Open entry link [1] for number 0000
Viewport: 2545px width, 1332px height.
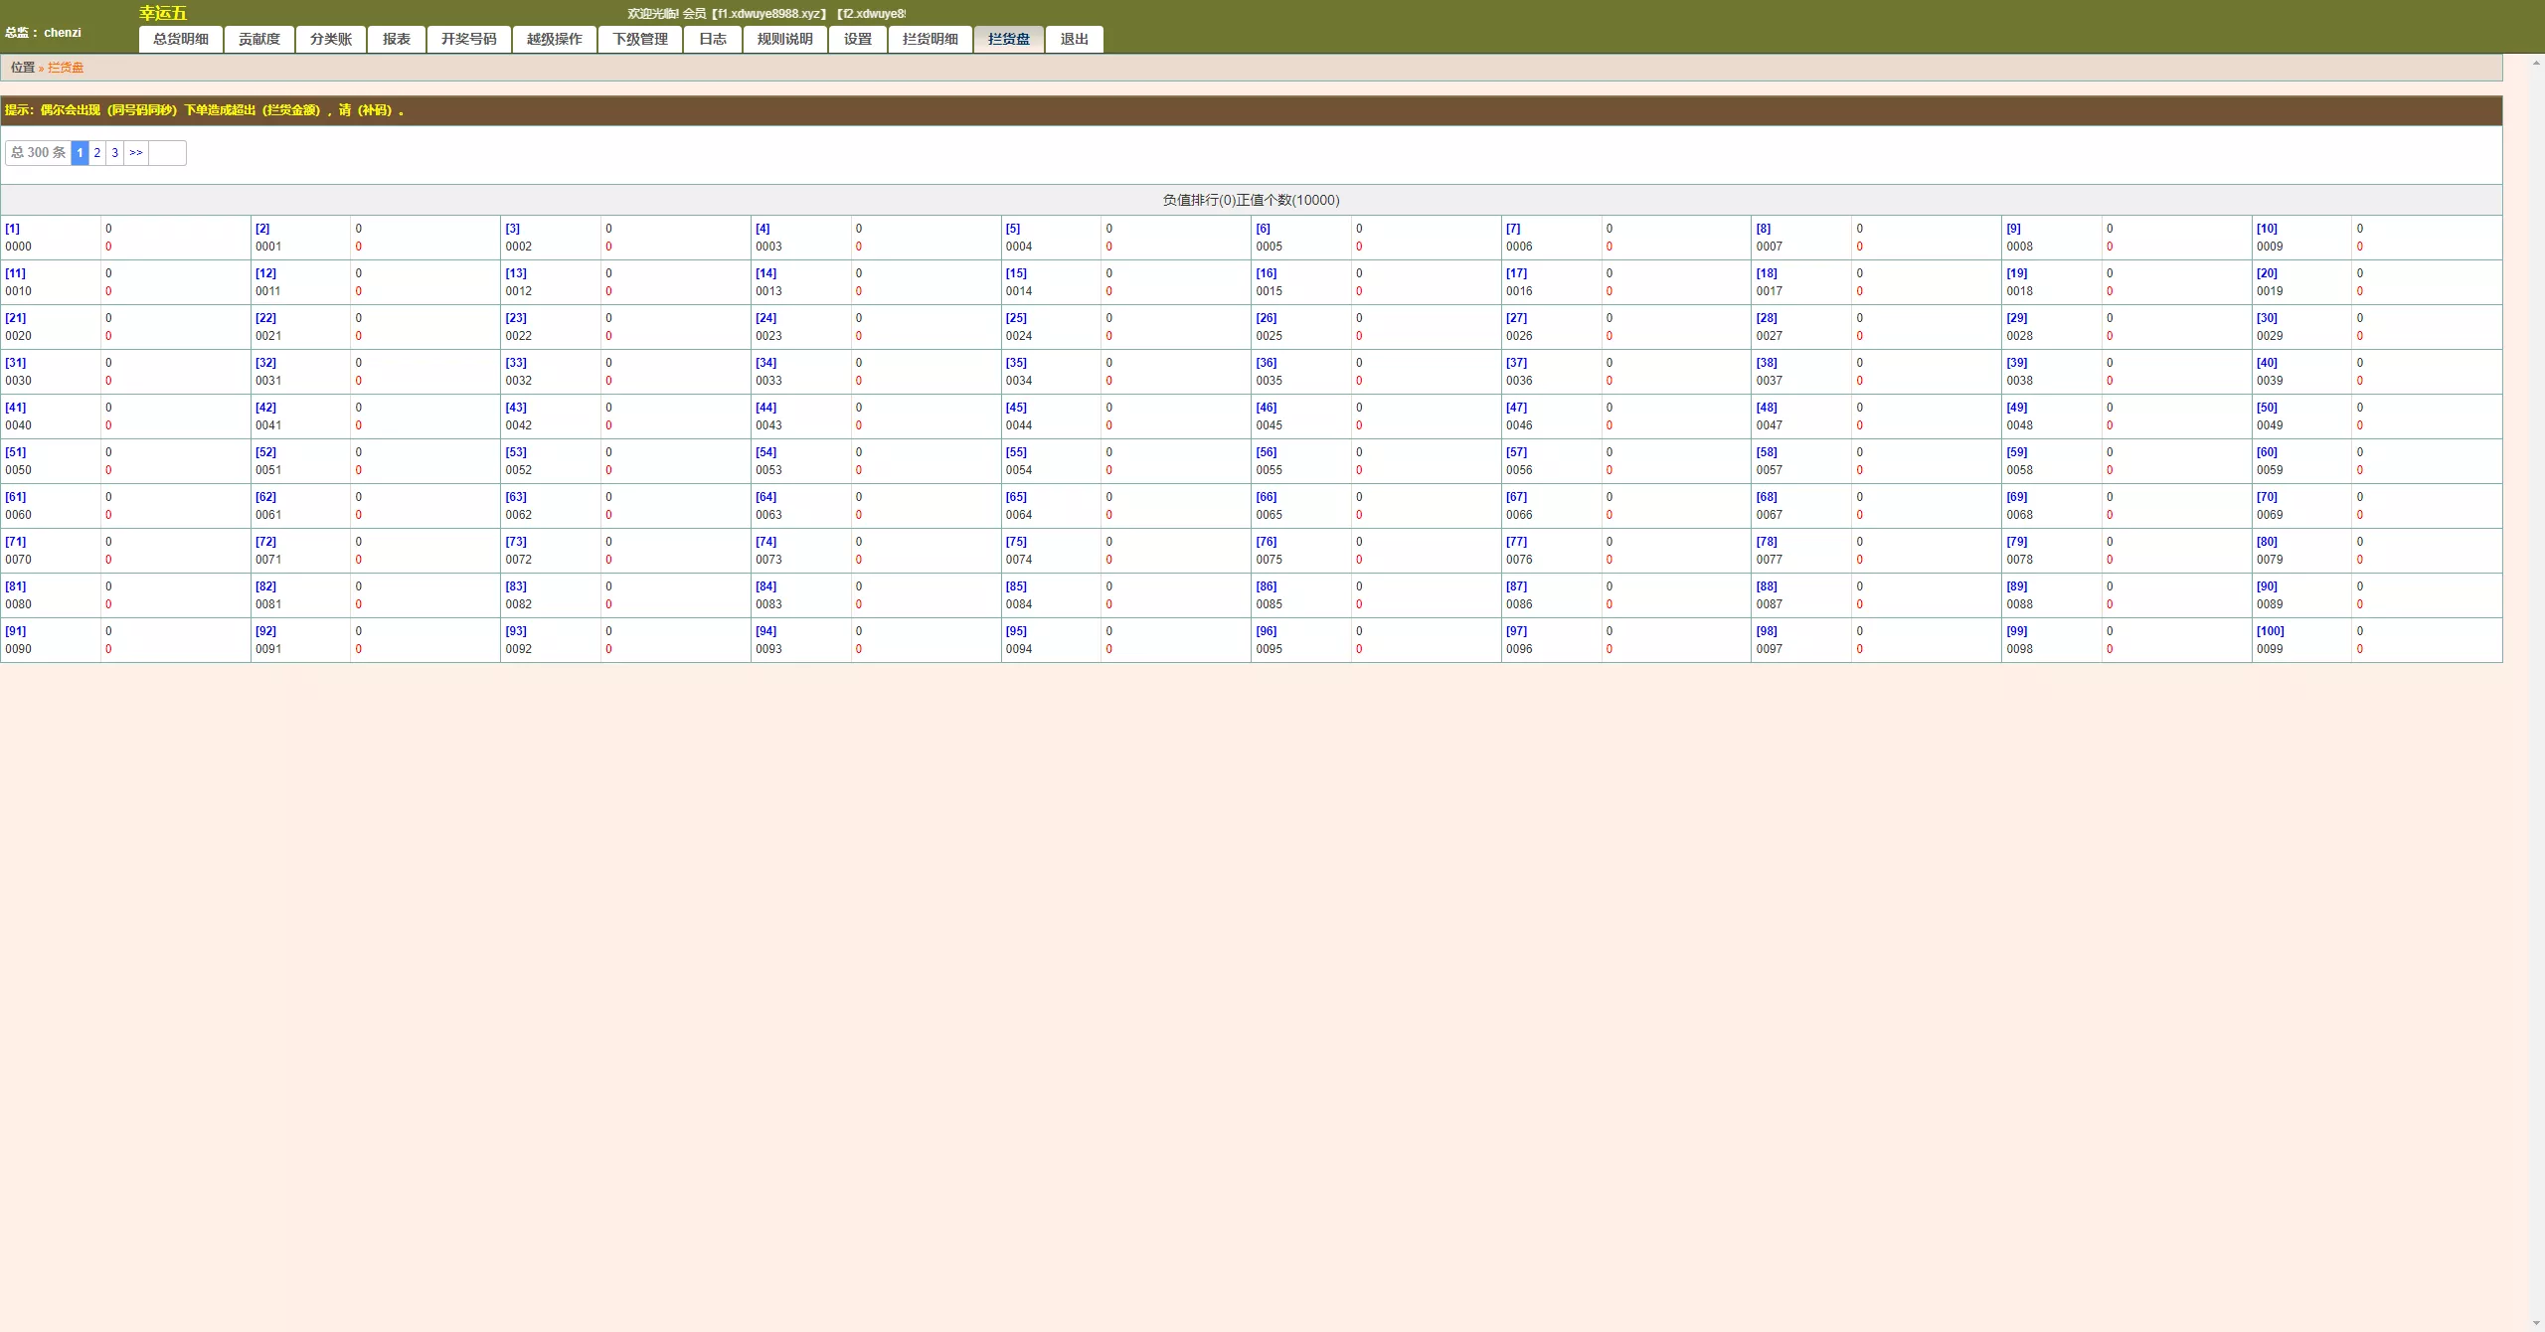[x=13, y=229]
